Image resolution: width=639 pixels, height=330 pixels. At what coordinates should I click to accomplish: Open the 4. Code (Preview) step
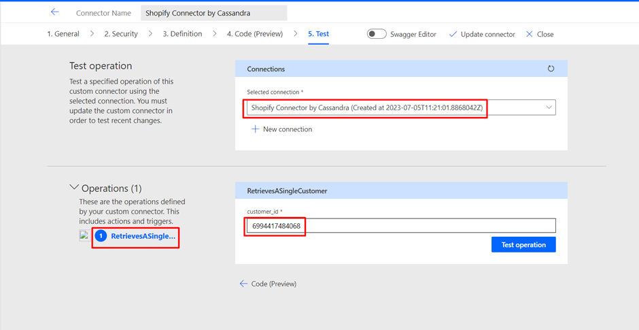coord(255,34)
